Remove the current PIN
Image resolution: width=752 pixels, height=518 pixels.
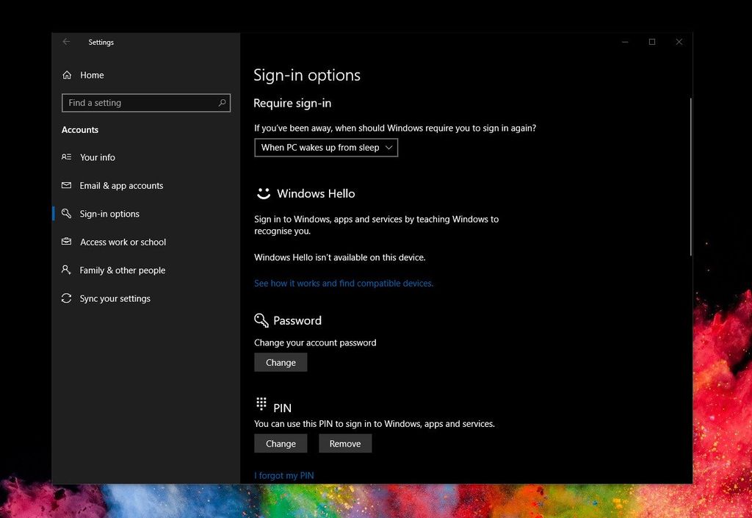tap(345, 443)
